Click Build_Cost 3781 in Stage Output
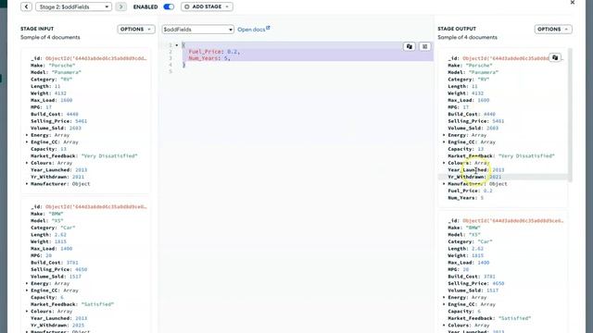 point(472,277)
